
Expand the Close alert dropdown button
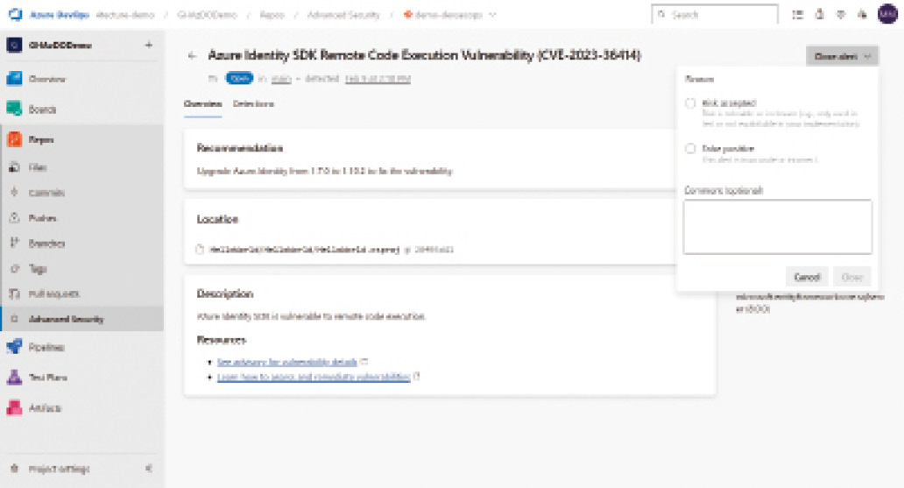[842, 56]
